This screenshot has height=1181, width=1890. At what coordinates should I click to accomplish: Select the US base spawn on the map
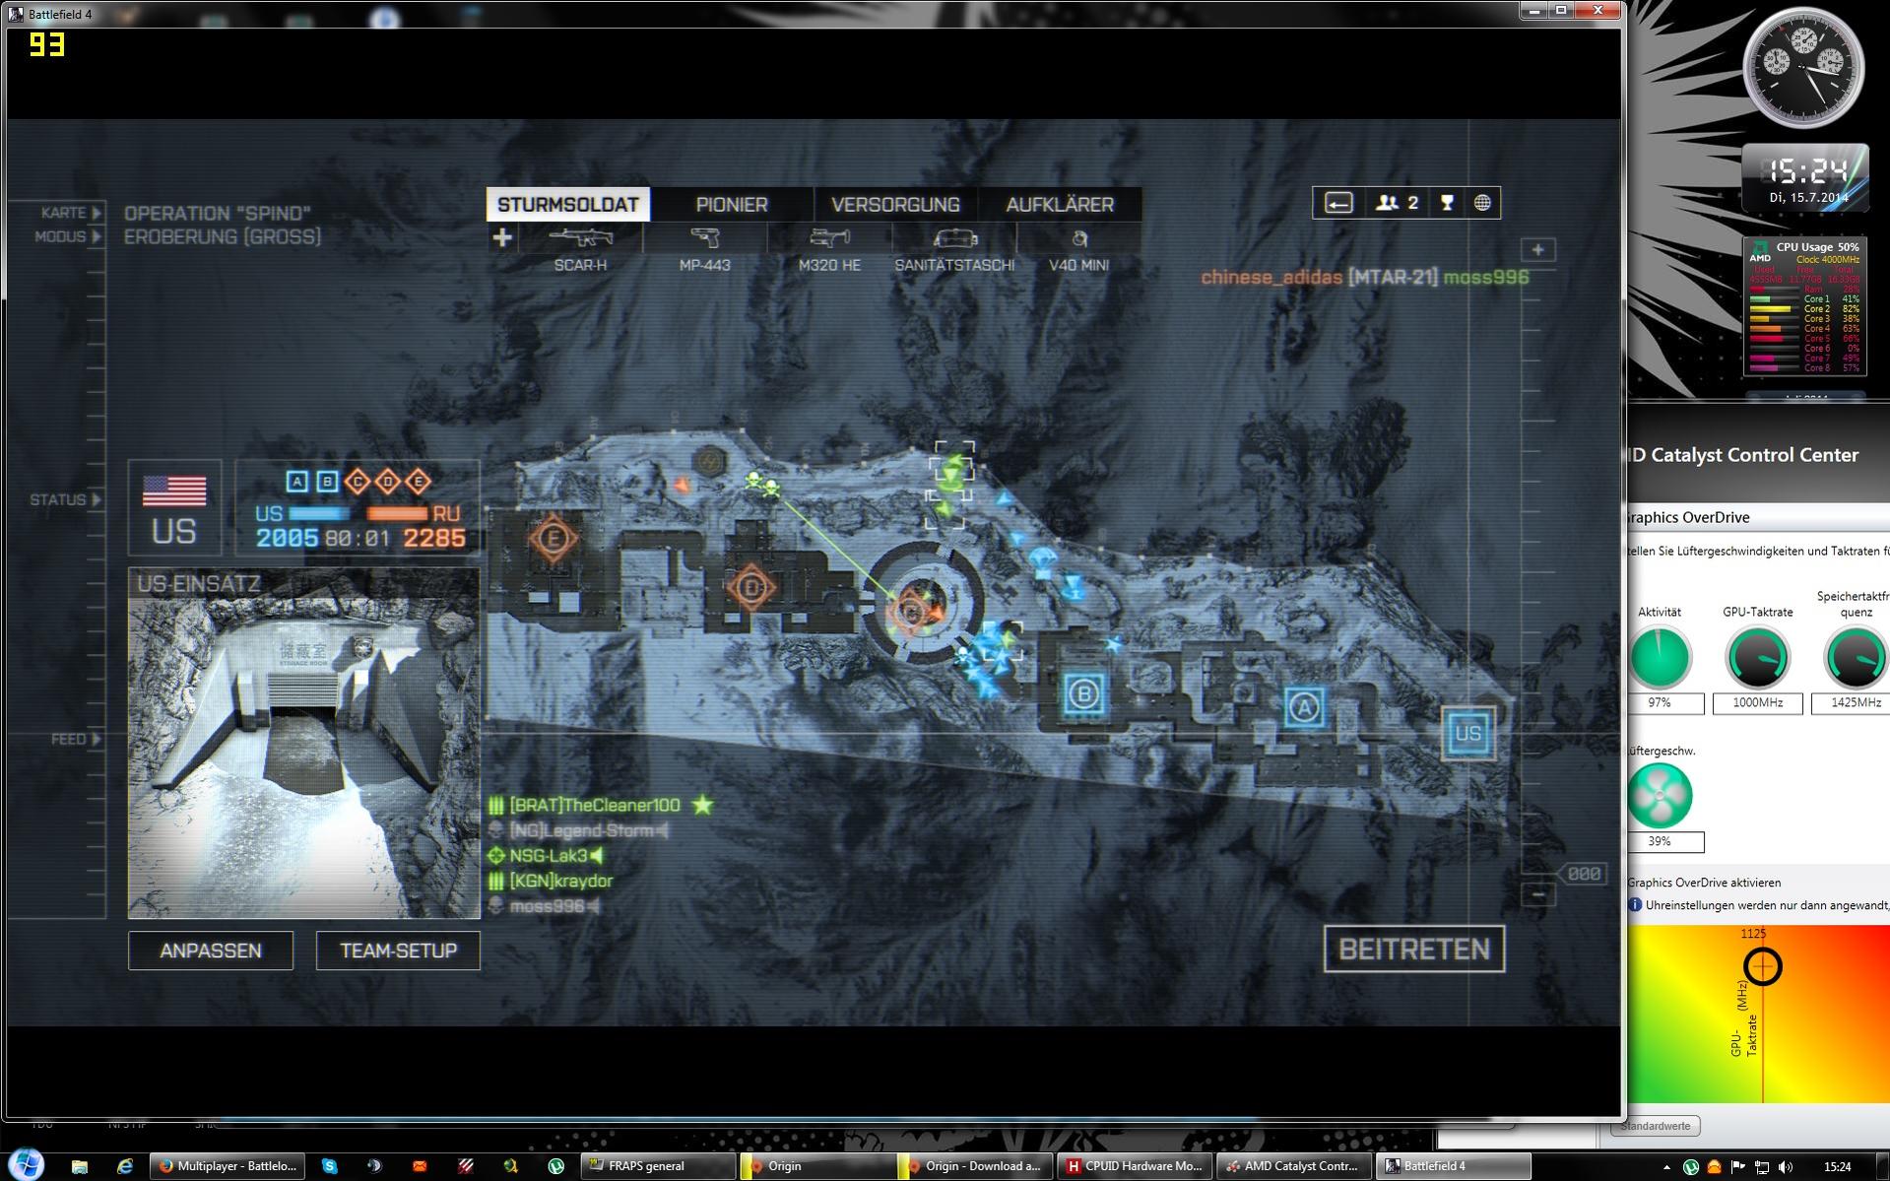[1468, 733]
